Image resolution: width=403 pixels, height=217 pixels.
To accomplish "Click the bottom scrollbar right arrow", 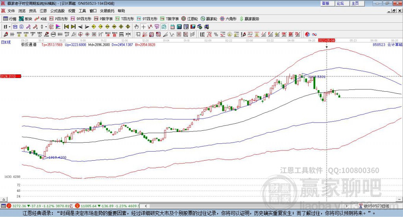I will [346, 206].
